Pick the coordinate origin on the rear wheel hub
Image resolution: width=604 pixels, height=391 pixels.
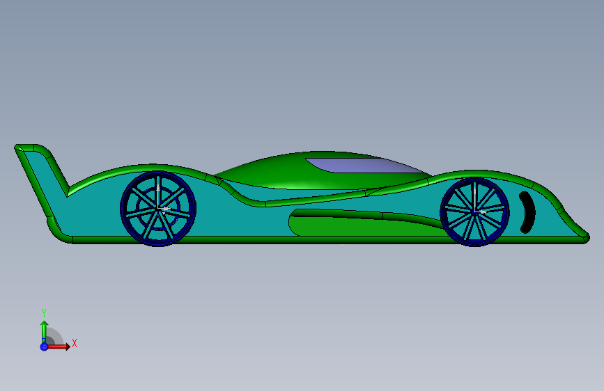coord(158,208)
